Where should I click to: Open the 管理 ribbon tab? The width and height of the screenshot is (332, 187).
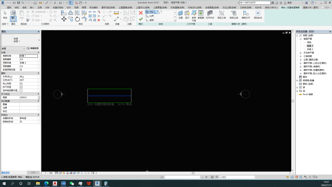point(84,8)
